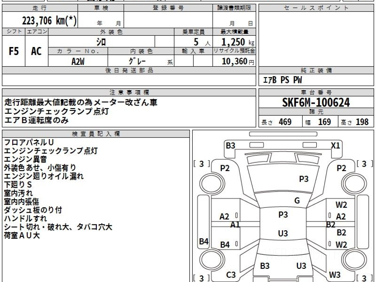Viewport: 376px width, 282px height.
Task: Select the inspector note "ハンドルすれ"
Action: point(25,218)
